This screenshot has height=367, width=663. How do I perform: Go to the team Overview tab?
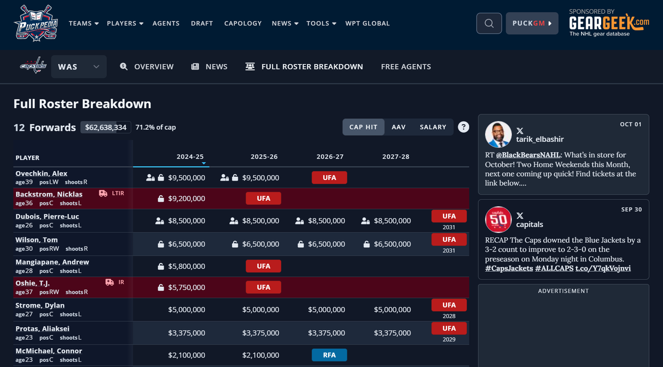pos(147,66)
